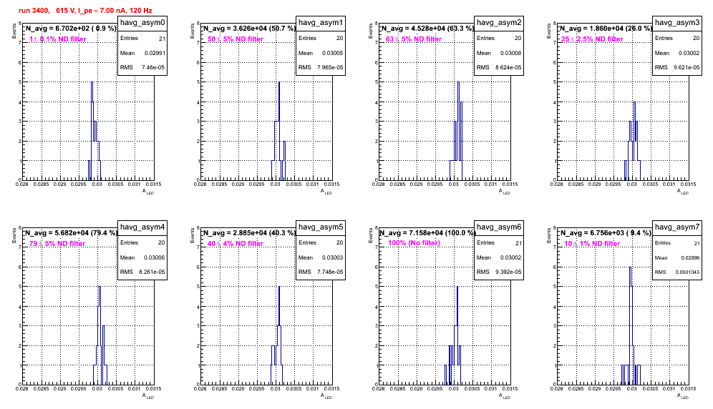Image resolution: width=713 pixels, height=409 pixels.
Task: Click the N_avg = 1.860e+04 label
Action: tap(605, 28)
